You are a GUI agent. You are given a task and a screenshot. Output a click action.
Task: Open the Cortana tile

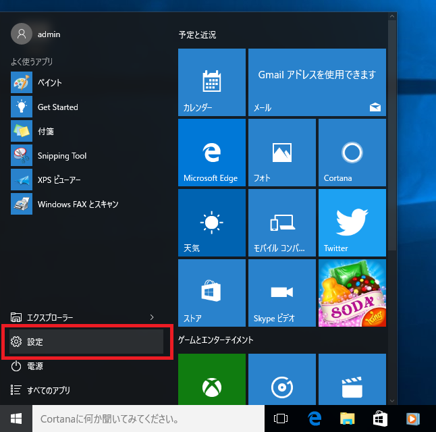(x=352, y=153)
